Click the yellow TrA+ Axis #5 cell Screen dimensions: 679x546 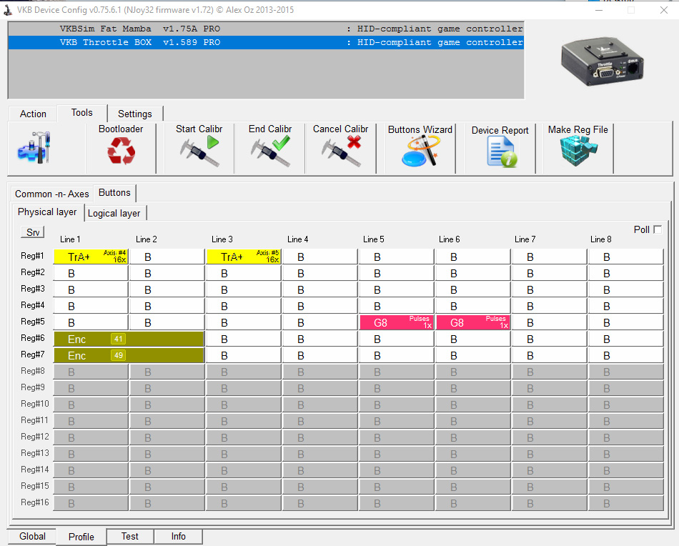243,257
